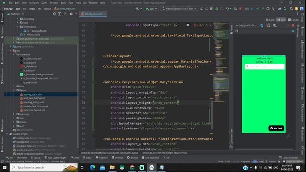Open the Problems tool window

[x=101, y=158]
